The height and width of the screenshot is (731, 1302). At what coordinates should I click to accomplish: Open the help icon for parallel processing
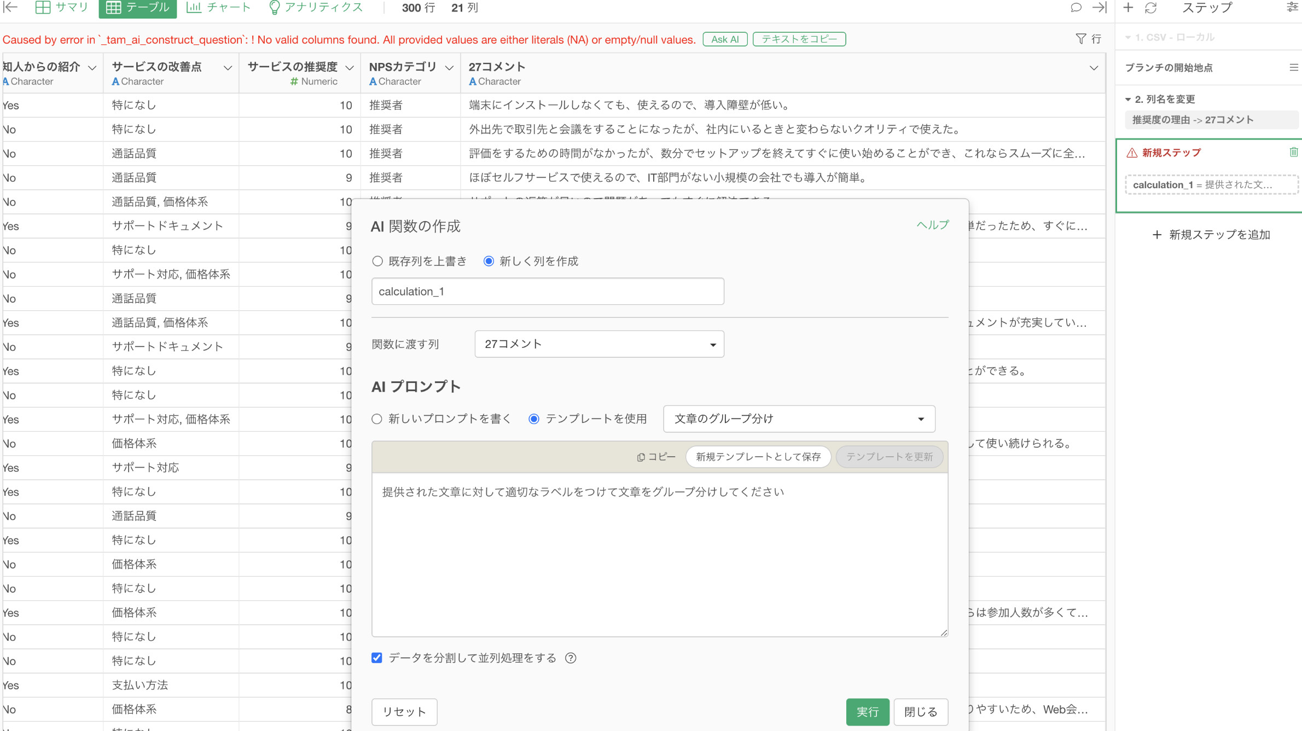pos(571,658)
